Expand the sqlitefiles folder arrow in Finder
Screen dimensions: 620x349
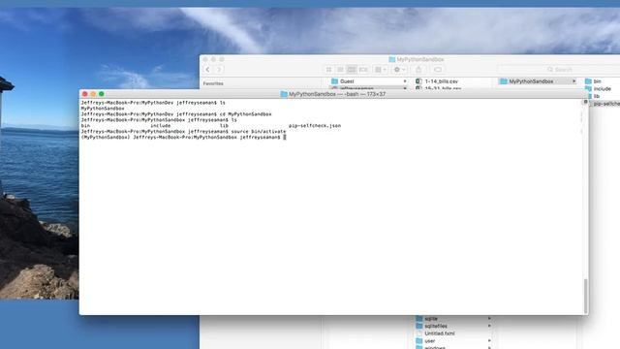tap(489, 326)
